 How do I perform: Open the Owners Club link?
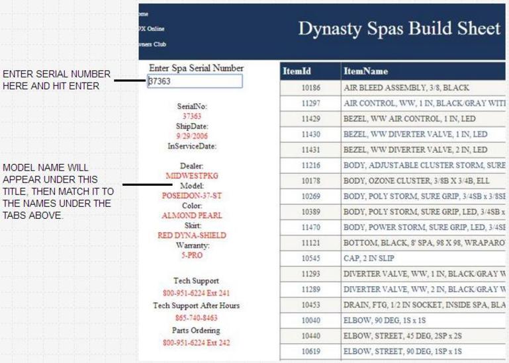152,44
